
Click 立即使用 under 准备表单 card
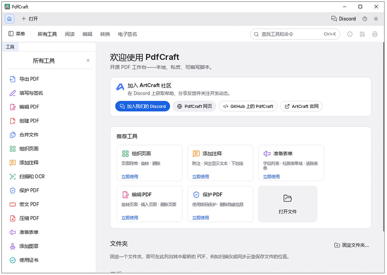tap(272, 176)
